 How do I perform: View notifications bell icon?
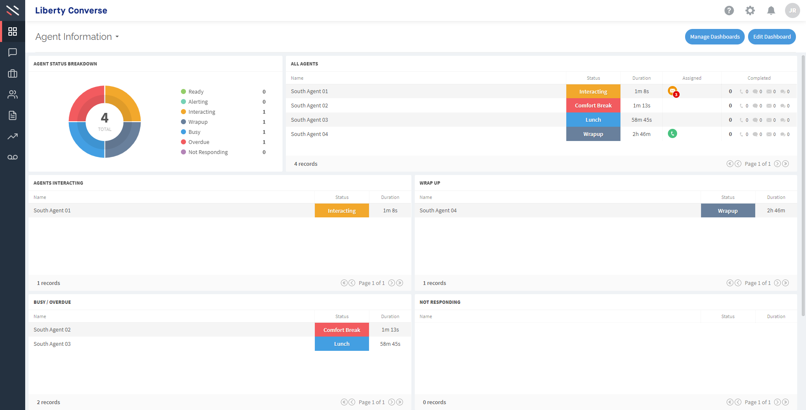coord(771,10)
